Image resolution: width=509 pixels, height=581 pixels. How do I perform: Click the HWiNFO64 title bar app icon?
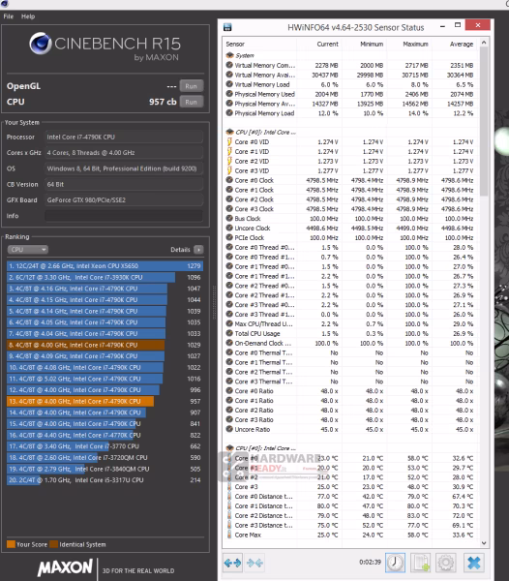[227, 27]
